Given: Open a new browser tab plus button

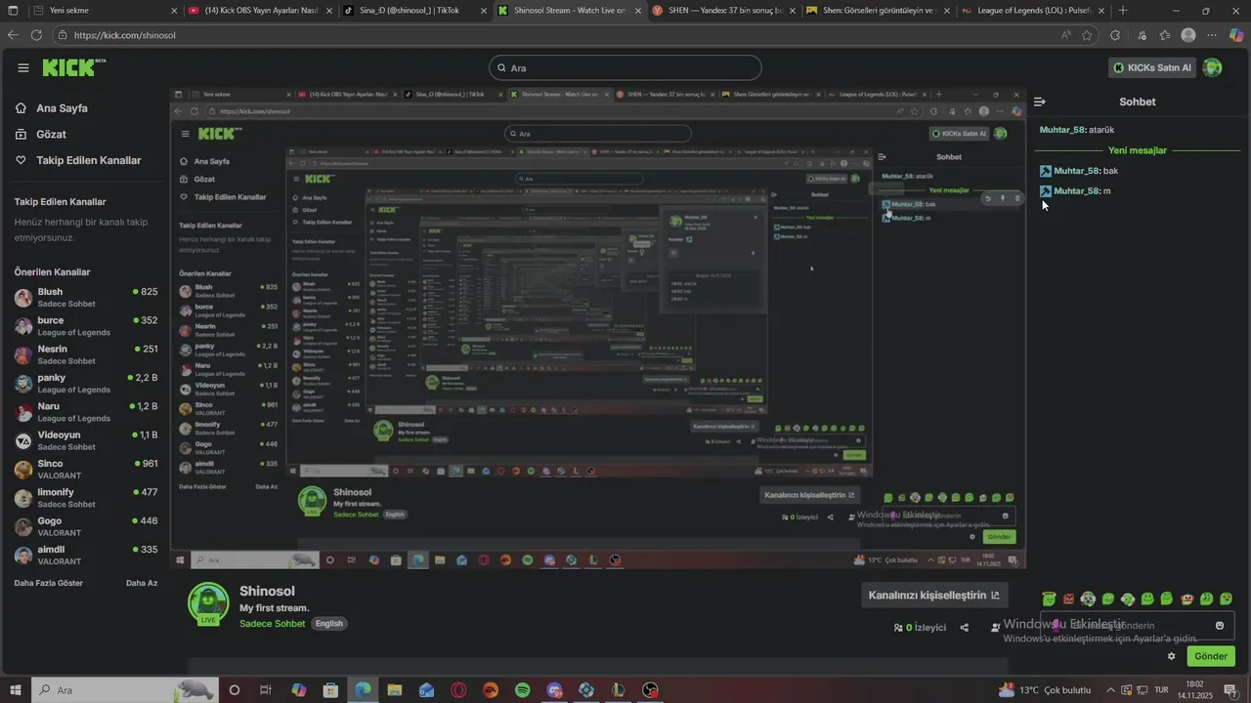Looking at the screenshot, I should point(1123,11).
